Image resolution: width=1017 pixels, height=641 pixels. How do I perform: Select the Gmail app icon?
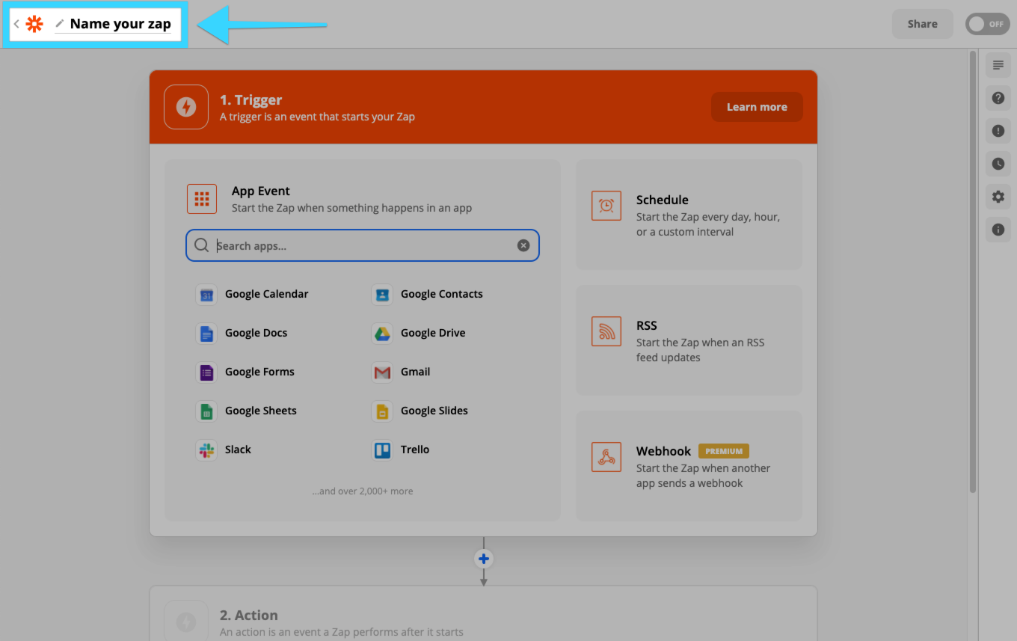click(382, 372)
